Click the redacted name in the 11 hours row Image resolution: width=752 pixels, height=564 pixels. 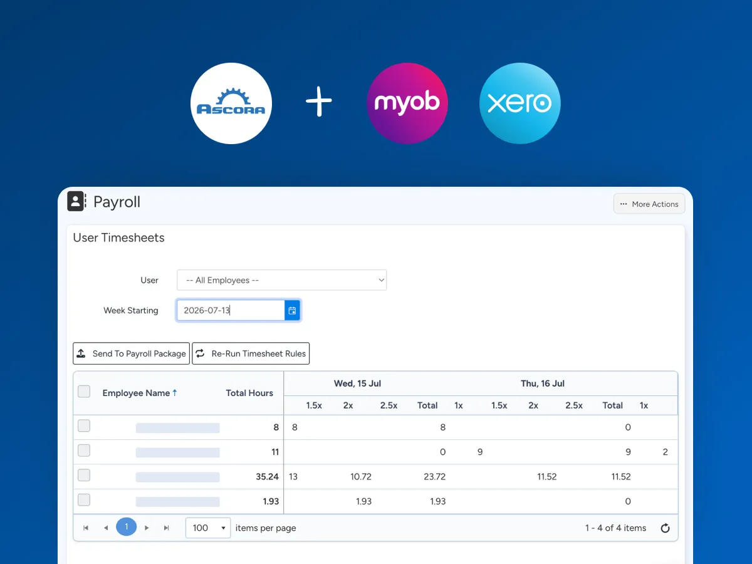point(178,452)
